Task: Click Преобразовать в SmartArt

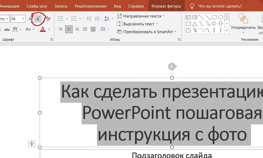Action: click(146, 32)
